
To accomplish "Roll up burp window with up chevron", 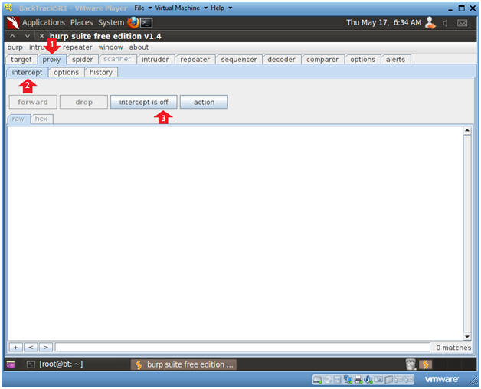I will 12,36.
